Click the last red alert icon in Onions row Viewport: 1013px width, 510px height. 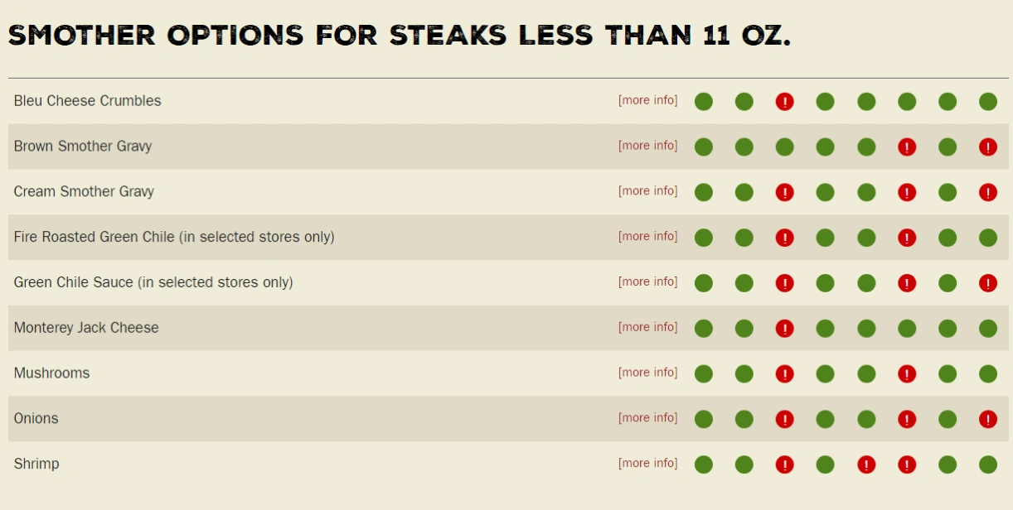coord(987,420)
